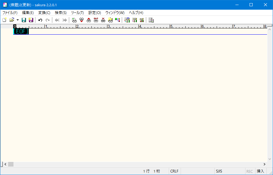Open the ツール(T) menu
Image resolution: width=273 pixels, height=175 pixels.
click(x=77, y=13)
